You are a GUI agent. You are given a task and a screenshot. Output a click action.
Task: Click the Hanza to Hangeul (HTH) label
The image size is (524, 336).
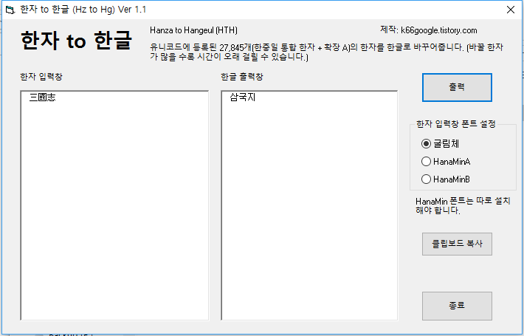[x=193, y=30]
